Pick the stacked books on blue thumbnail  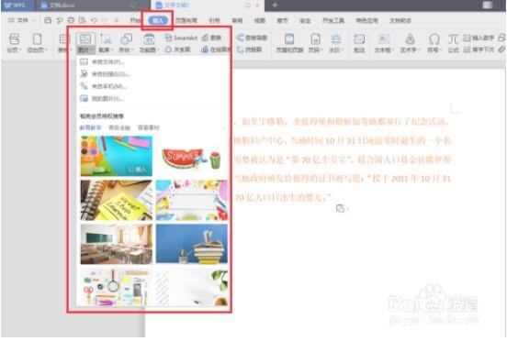[191, 244]
